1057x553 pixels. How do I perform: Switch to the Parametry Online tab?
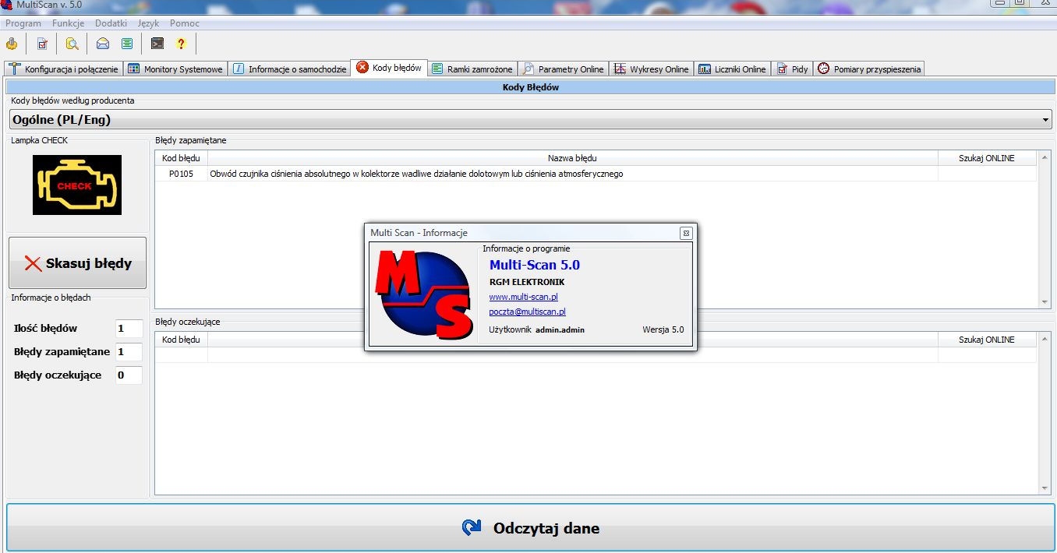click(563, 69)
